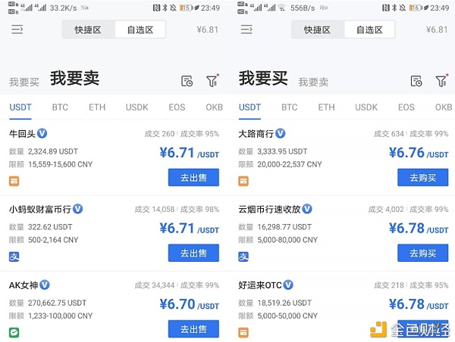Tap 去购买 for 云烟币行速收放 offer
The image size is (455, 342).
423,253
